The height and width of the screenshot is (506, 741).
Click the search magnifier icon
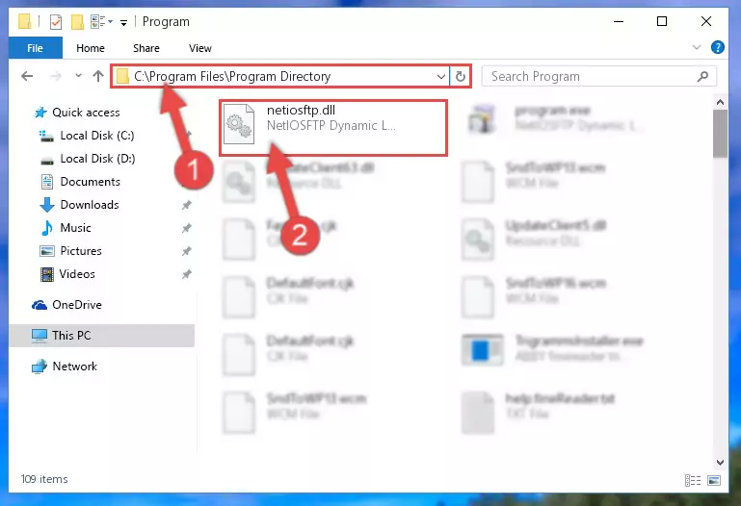pos(702,76)
